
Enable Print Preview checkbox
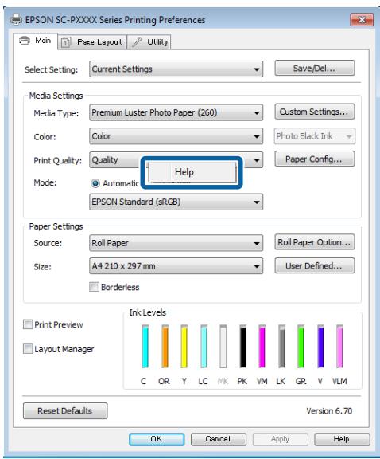(28, 324)
